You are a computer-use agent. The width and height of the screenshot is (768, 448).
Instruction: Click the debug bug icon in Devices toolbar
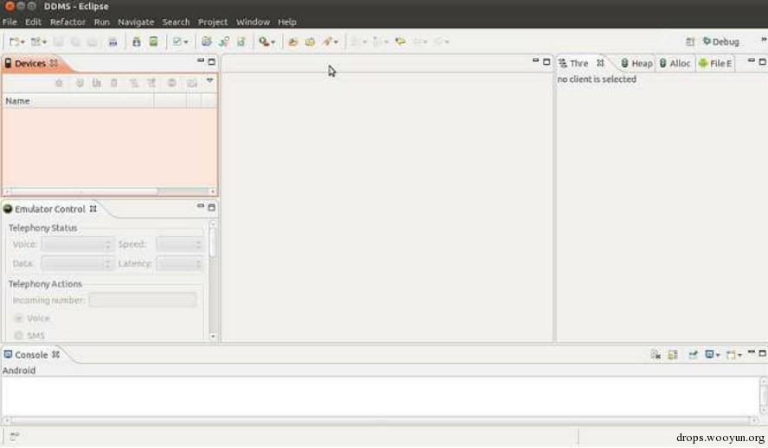[59, 83]
